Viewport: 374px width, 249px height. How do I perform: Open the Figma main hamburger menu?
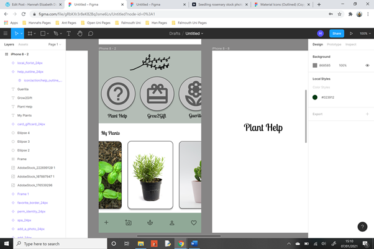coord(6,34)
